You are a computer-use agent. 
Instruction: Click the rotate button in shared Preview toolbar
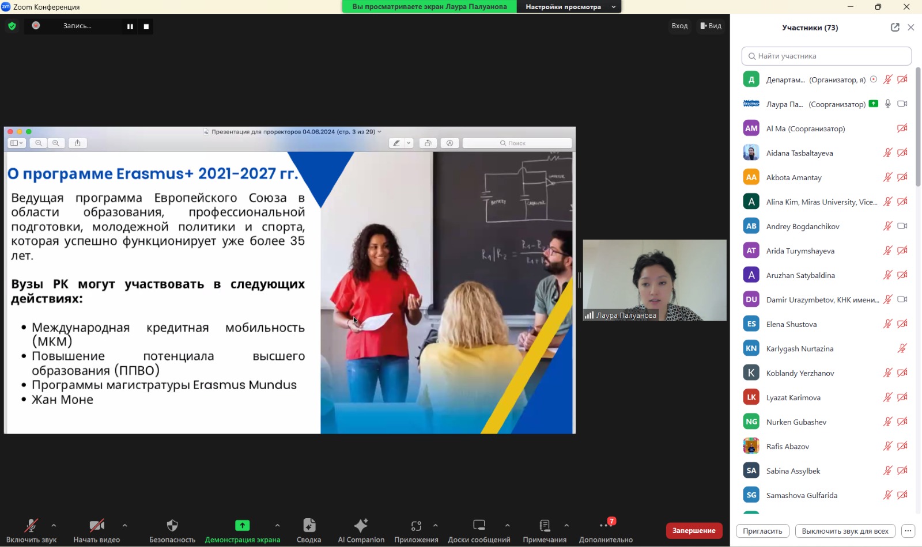pyautogui.click(x=428, y=143)
